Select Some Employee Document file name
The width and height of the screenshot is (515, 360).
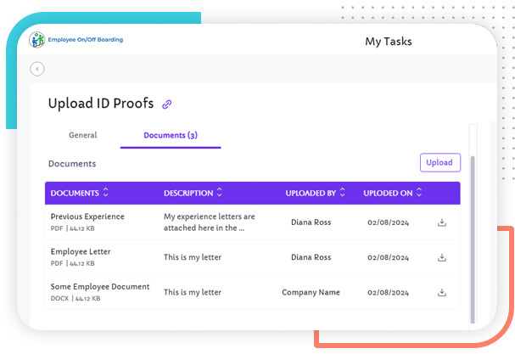click(100, 287)
